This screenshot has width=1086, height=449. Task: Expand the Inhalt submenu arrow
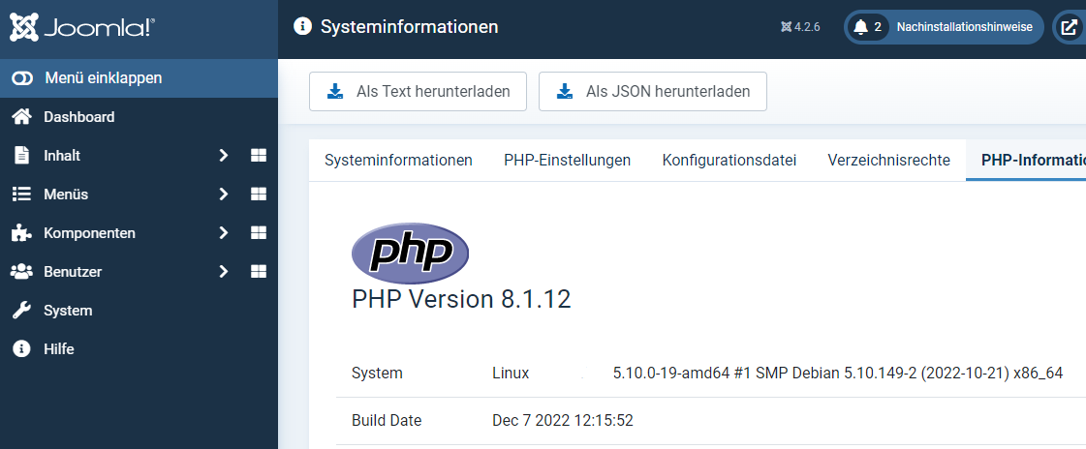coord(223,156)
